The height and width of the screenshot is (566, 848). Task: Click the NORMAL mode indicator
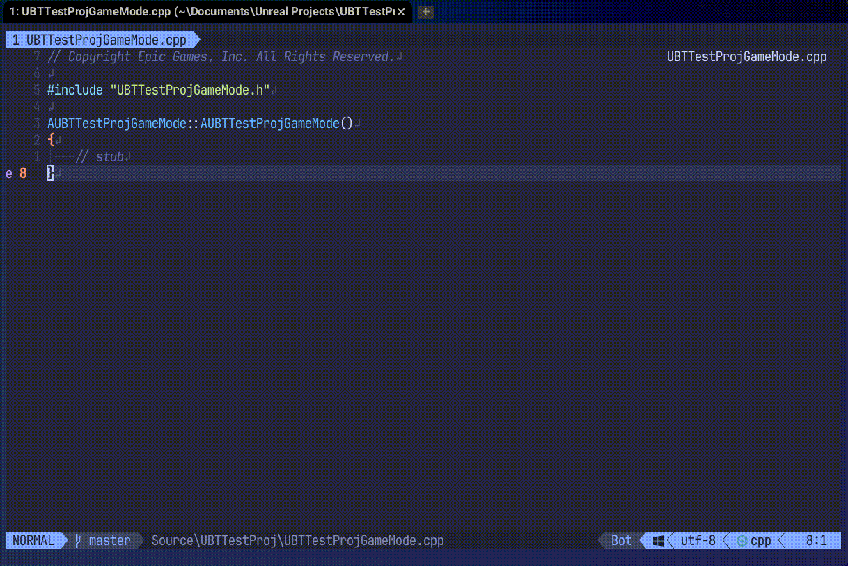pos(33,540)
